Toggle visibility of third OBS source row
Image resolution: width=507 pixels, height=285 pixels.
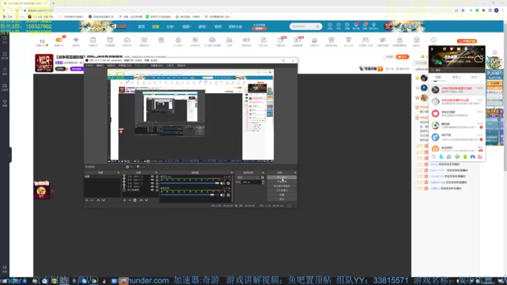click(152, 183)
